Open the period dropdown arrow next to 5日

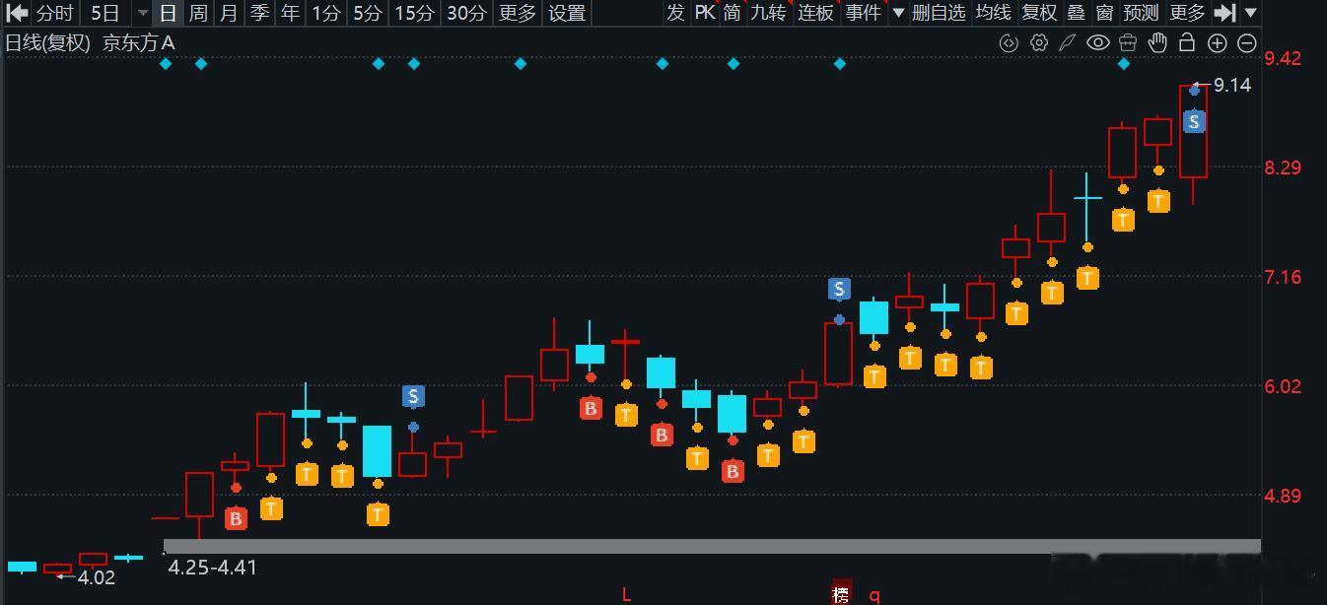[142, 13]
